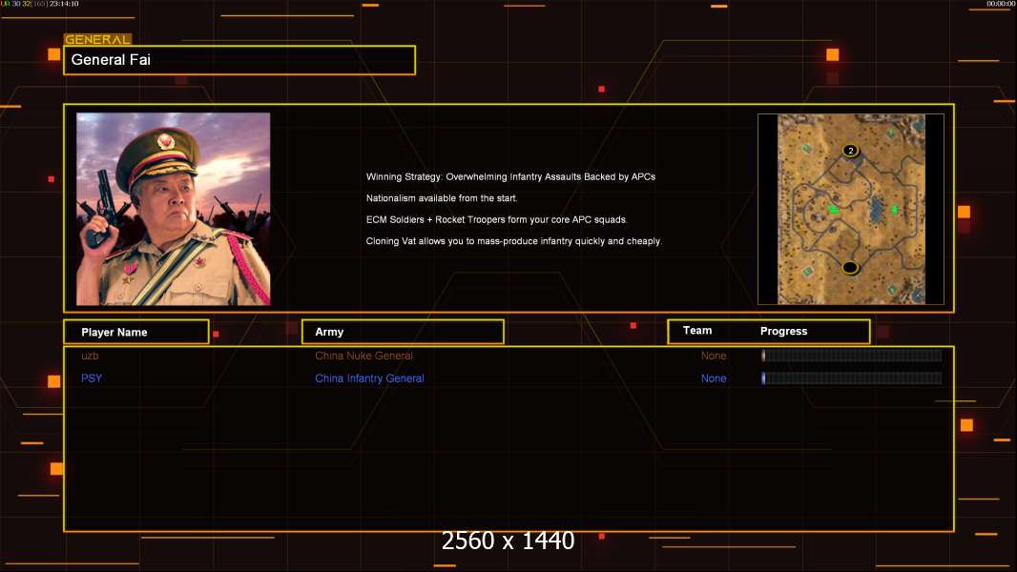Click PSY's blue loading progress bar
This screenshot has height=572, width=1017.
click(x=852, y=378)
